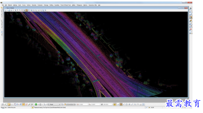This screenshot has width=203, height=113.
Task: Open the Power InRoads Tools menu
Action: tap(66, 5)
